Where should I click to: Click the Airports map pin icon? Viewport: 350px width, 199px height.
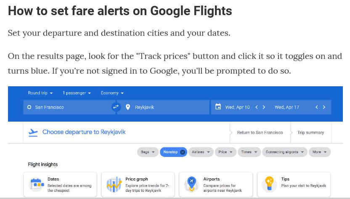pos(191,184)
